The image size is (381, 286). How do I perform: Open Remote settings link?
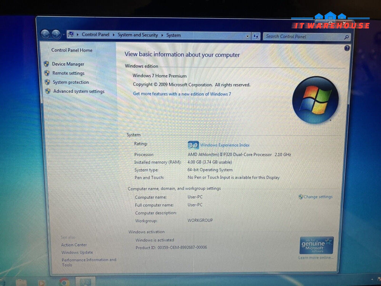(69, 73)
